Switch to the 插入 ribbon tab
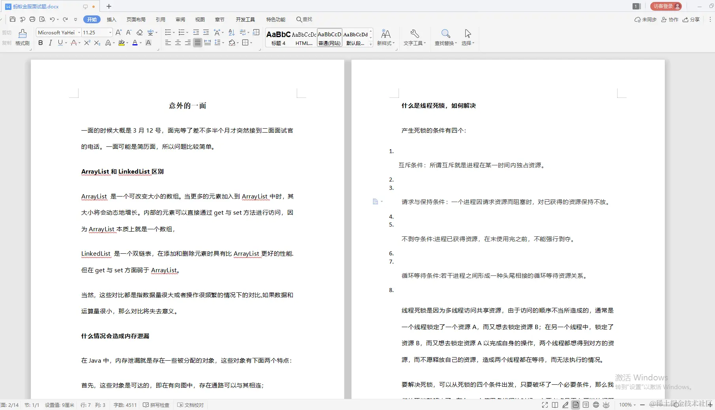Viewport: 715px width, 410px height. point(111,19)
